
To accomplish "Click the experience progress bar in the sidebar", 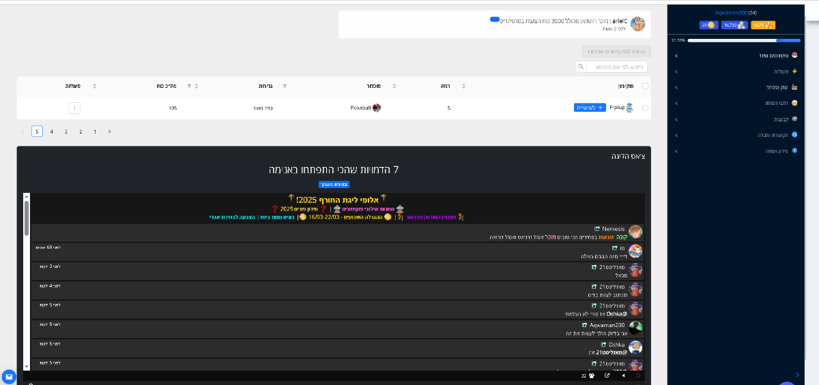I will (736, 40).
